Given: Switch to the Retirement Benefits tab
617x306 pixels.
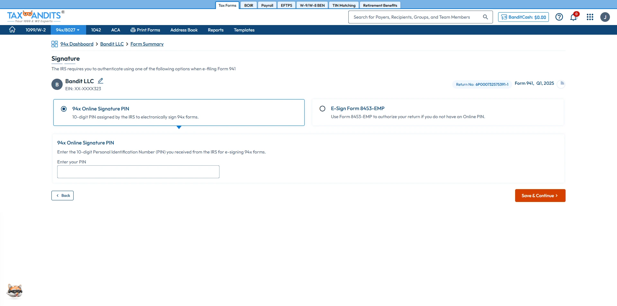Looking at the screenshot, I should [x=380, y=5].
